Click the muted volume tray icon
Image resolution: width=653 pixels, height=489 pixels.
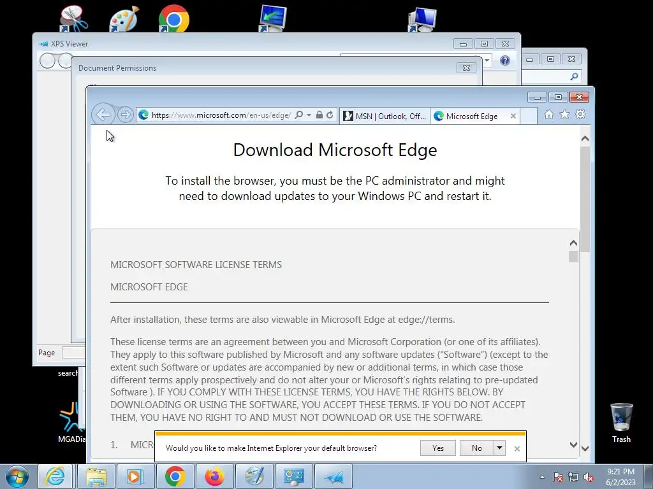point(589,477)
